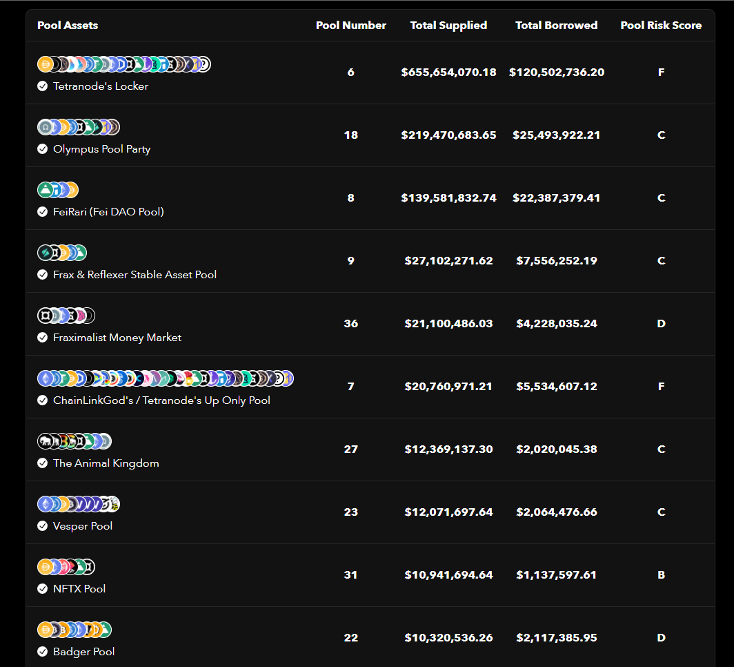Click the risk score B for NFTX Pool
This screenshot has width=734, height=667.
tap(661, 574)
